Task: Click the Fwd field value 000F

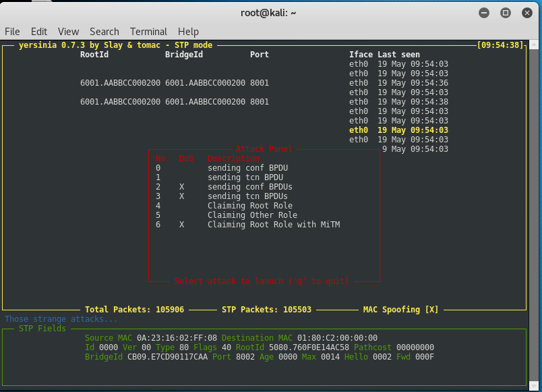Action: tap(425, 357)
